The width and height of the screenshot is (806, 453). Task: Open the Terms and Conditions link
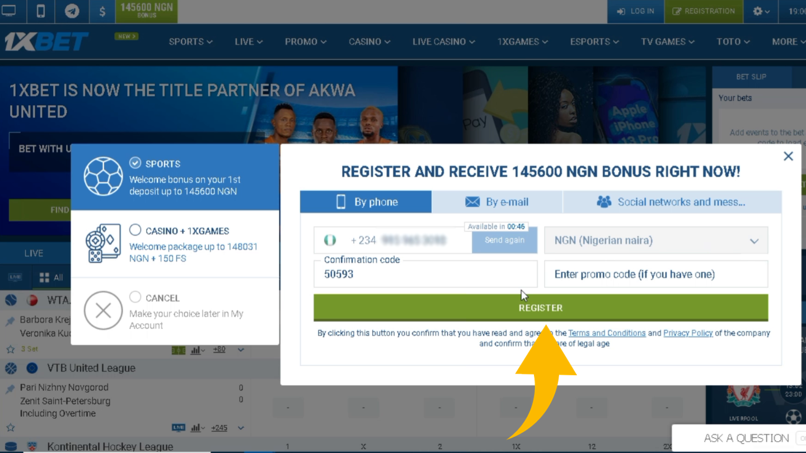coord(607,333)
